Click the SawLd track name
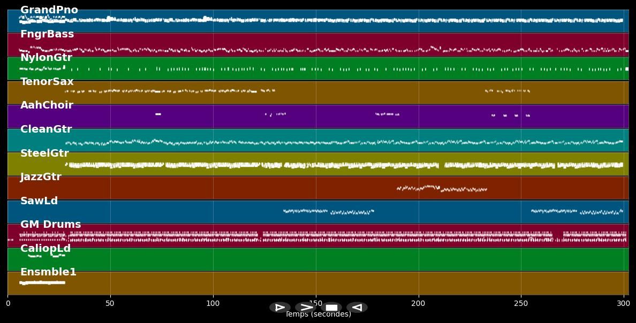The width and height of the screenshot is (636, 323). click(x=39, y=201)
